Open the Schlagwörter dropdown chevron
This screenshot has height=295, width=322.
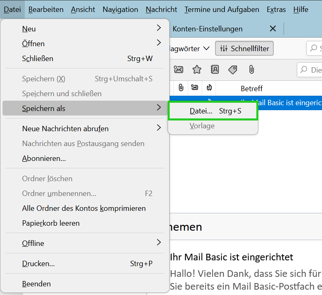206,48
